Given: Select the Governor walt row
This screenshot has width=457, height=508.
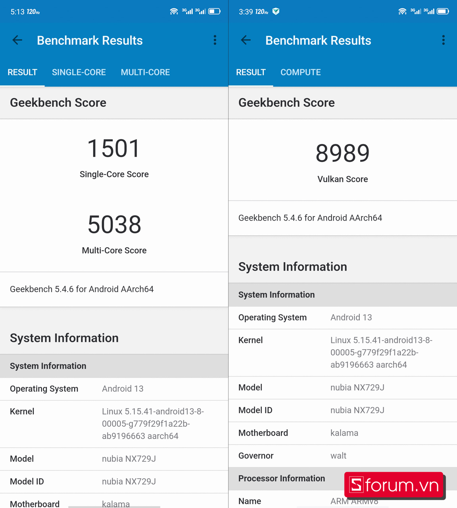Looking at the screenshot, I should tap(343, 456).
